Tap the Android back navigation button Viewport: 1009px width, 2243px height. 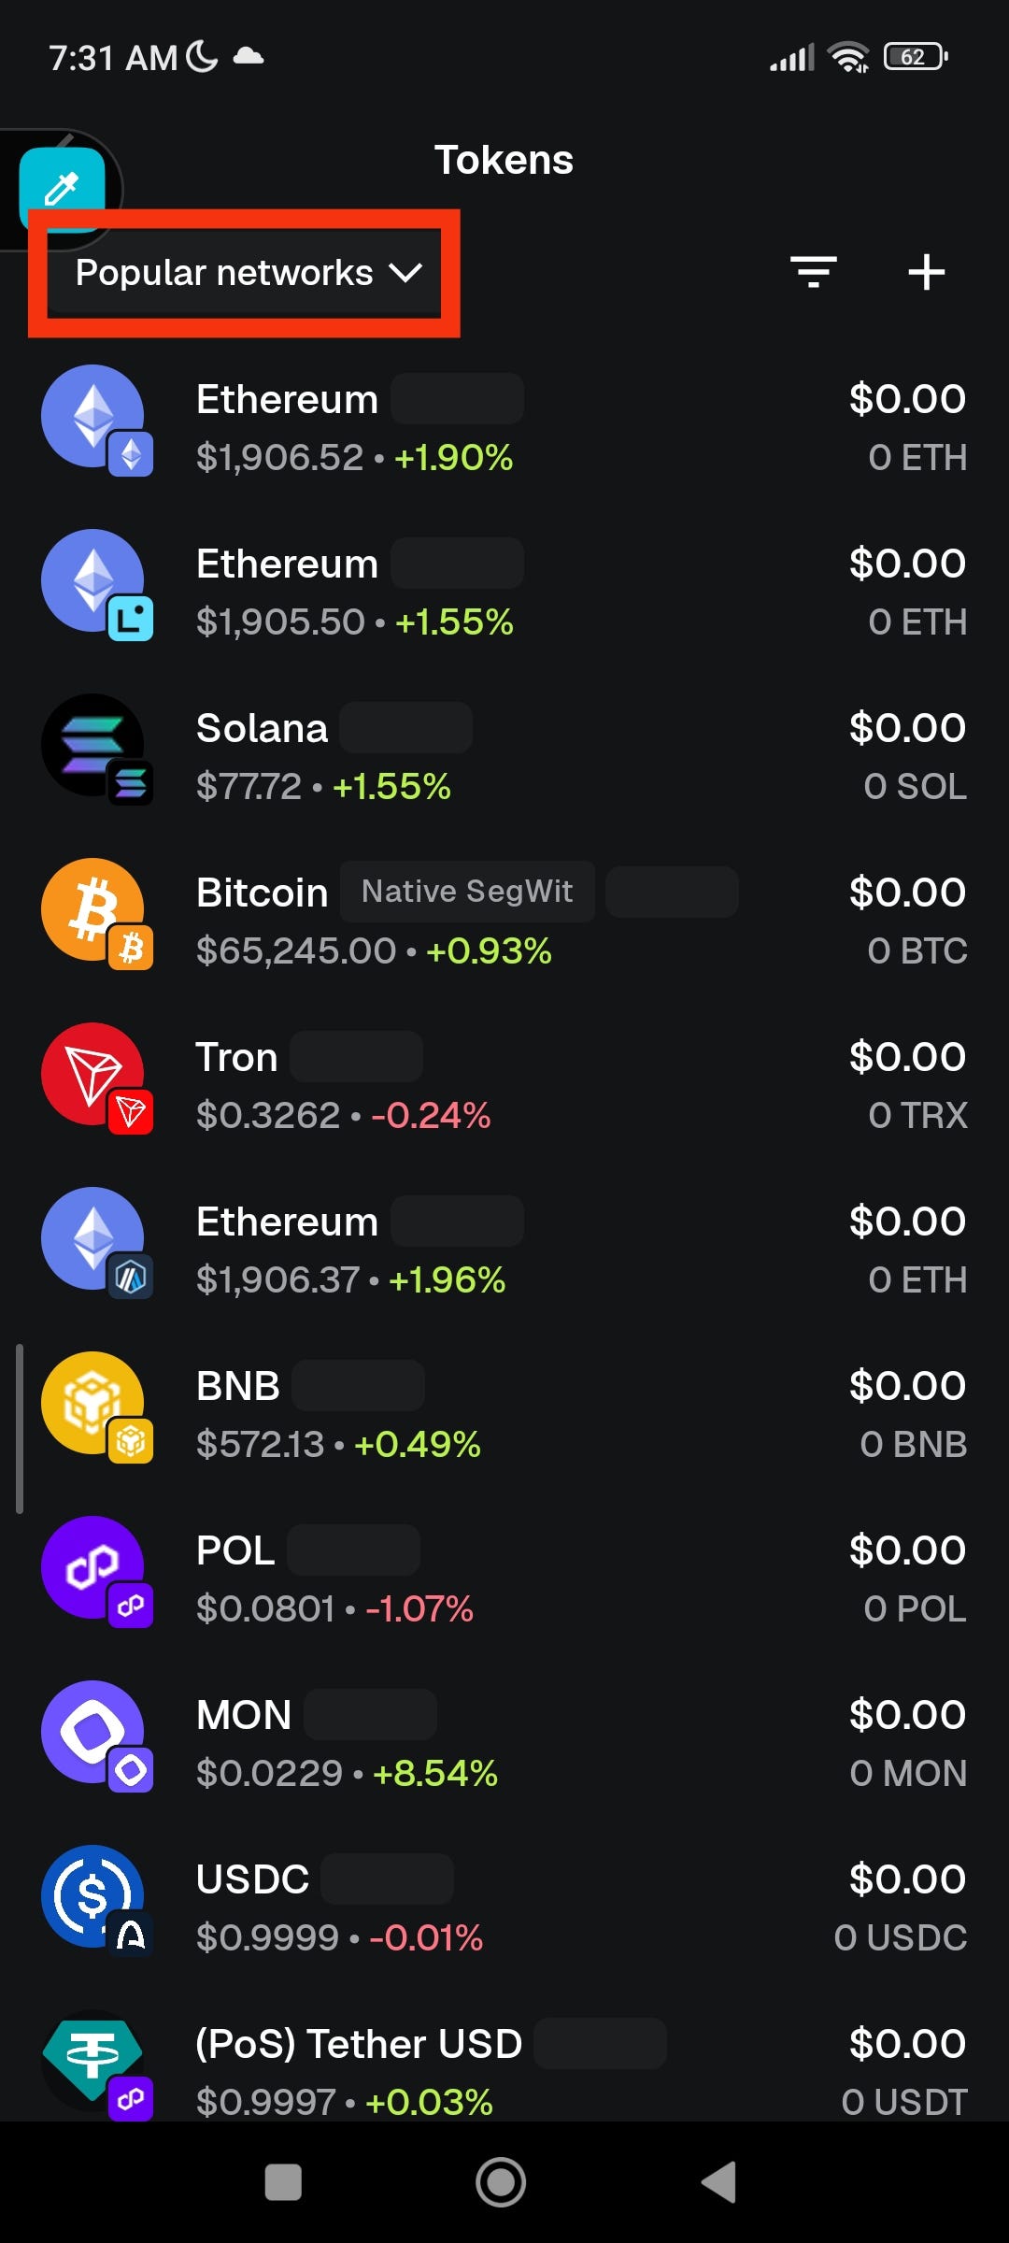pyautogui.click(x=719, y=2182)
